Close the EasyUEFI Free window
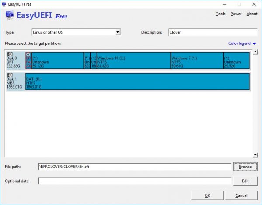Viewport: 262px width, 205px height. click(x=254, y=4)
